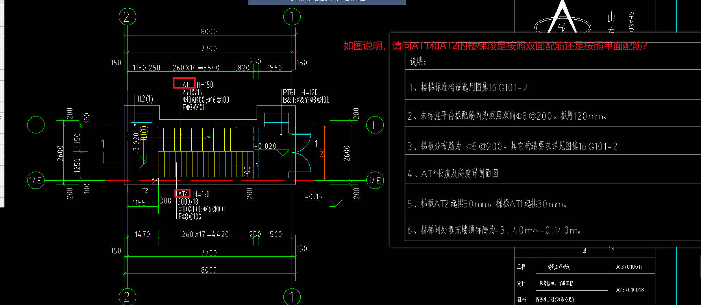Screen dimensions: 701x305
Task: Click the left axis bubble 1/E
Action: (36, 180)
